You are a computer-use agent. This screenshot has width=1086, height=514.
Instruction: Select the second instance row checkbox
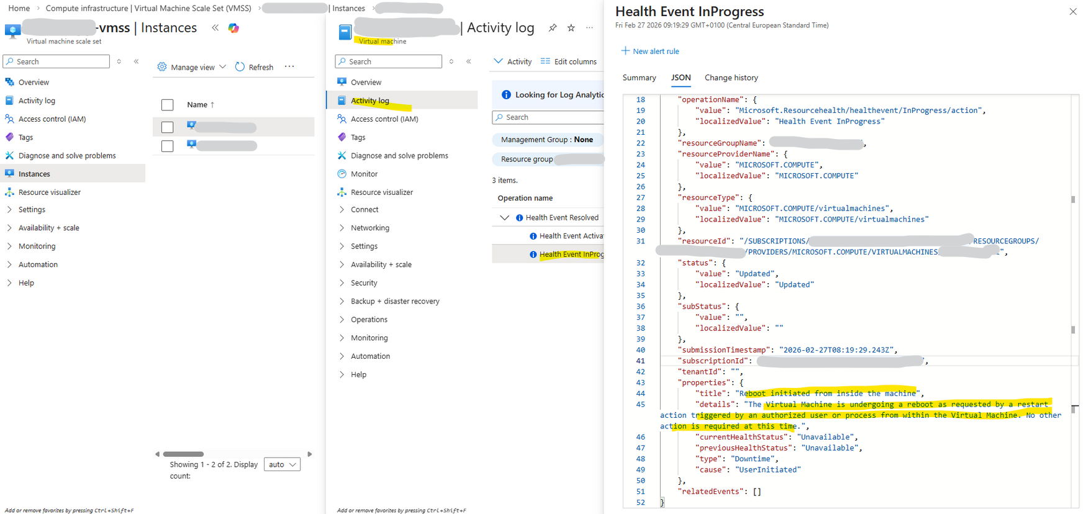coord(168,146)
